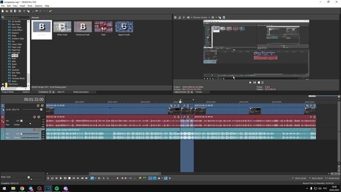Switch to the Trimmer tab
Image resolution: width=341 pixels, height=192 pixels.
(199, 92)
